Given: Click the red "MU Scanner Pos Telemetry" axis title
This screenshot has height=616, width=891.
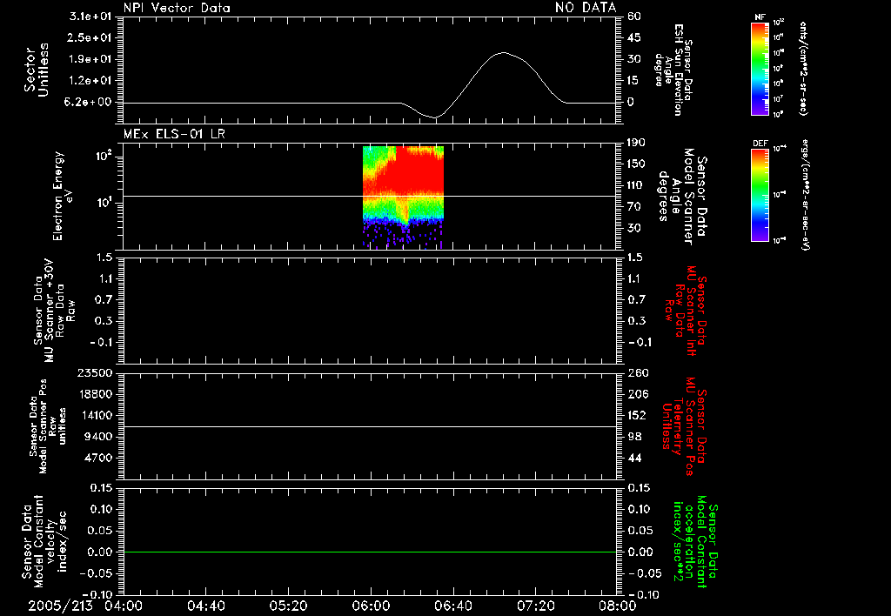Looking at the screenshot, I should tap(684, 426).
